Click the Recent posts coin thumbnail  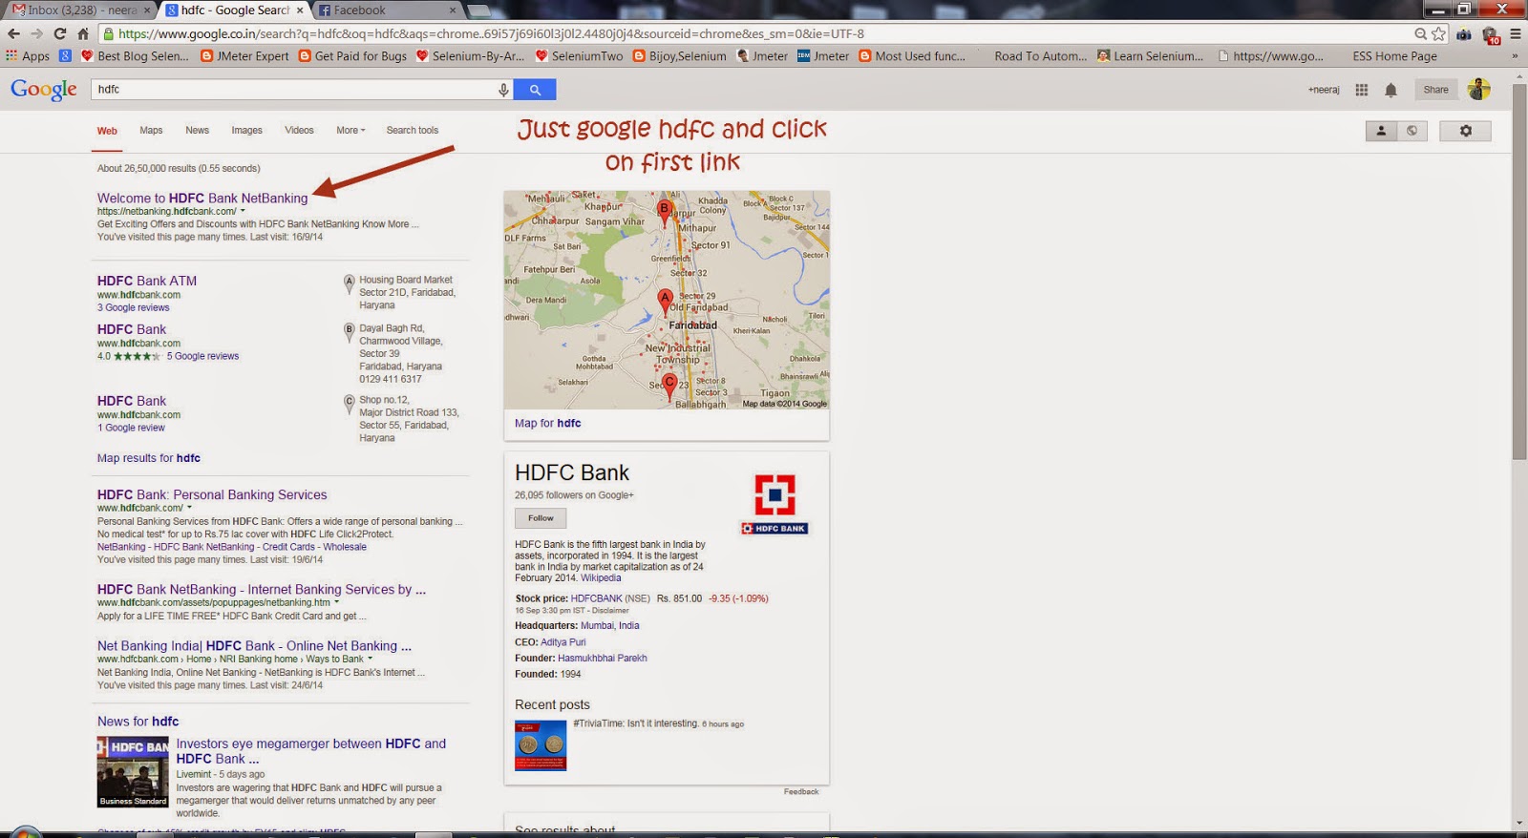coord(541,744)
